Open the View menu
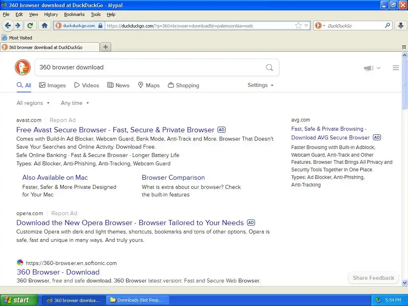The image size is (408, 306). click(x=33, y=14)
